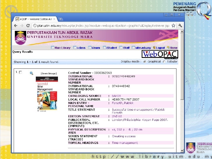Close the browser window
Viewport: 212px width, 159px height.
179,15
